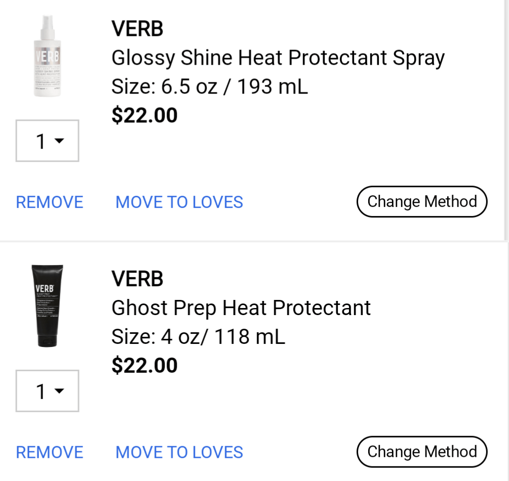
Task: Move Glossy Shine spray to Loves
Action: tap(179, 201)
